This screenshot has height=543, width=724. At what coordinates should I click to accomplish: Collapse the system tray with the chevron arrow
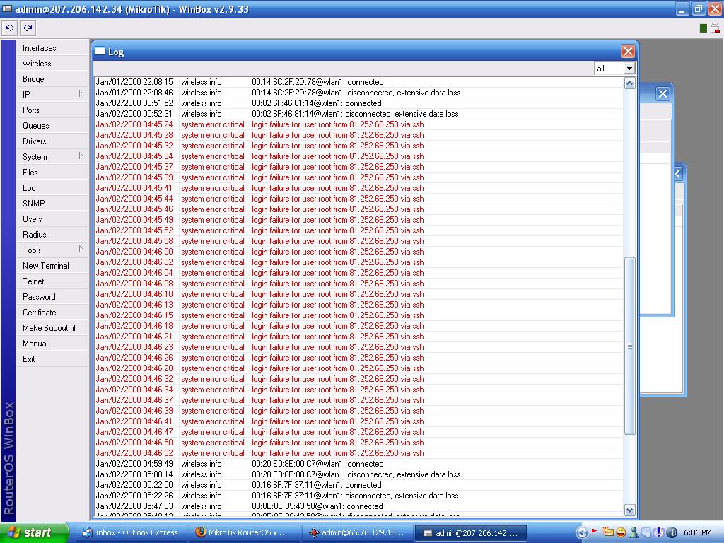click(583, 532)
